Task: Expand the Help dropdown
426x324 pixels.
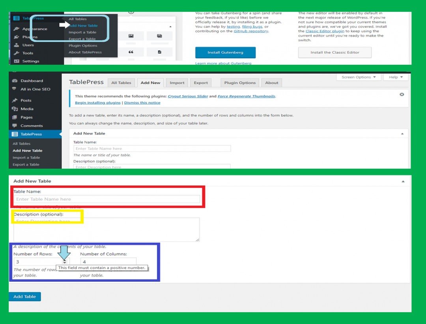Action: [x=396, y=77]
